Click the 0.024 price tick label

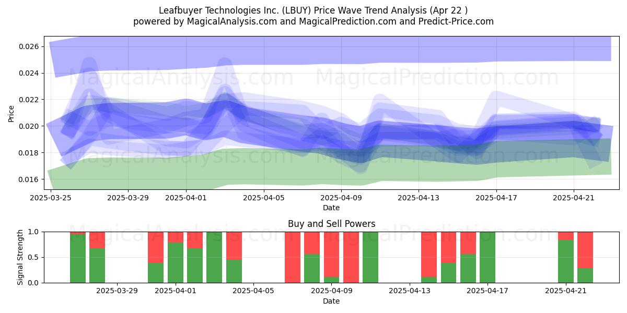coord(29,73)
